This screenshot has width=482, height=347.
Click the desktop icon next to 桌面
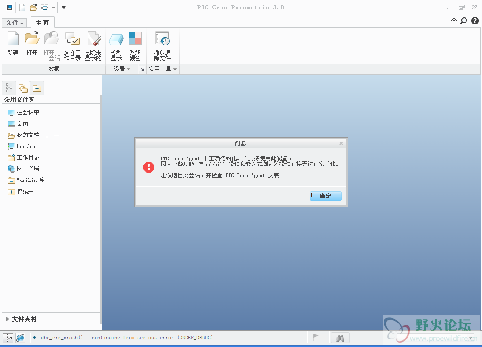[x=11, y=124]
